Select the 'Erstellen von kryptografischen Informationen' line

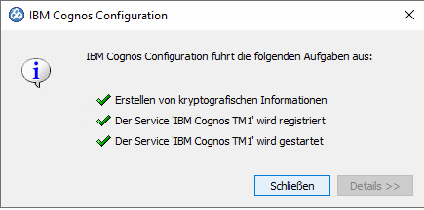221,101
